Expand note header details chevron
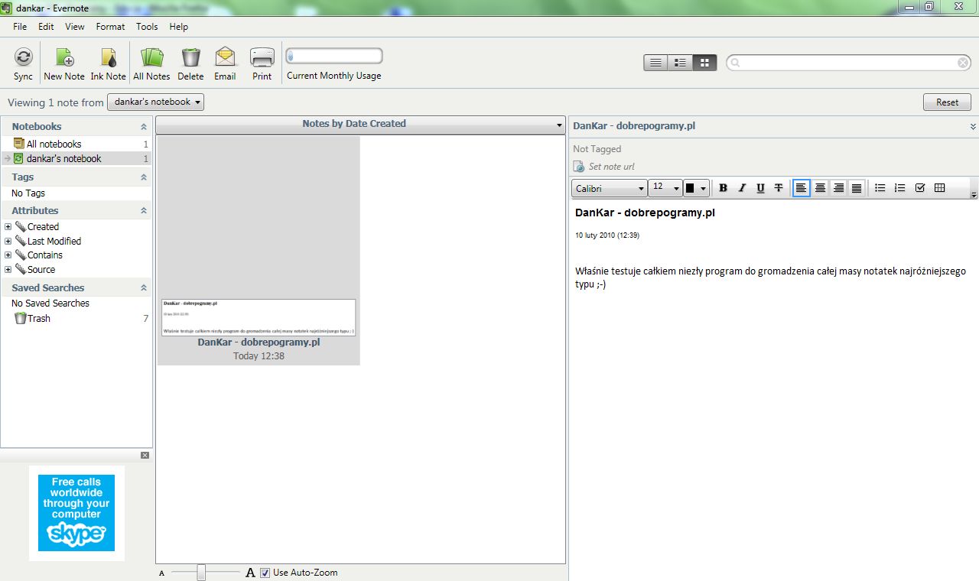This screenshot has width=979, height=581. point(973,127)
